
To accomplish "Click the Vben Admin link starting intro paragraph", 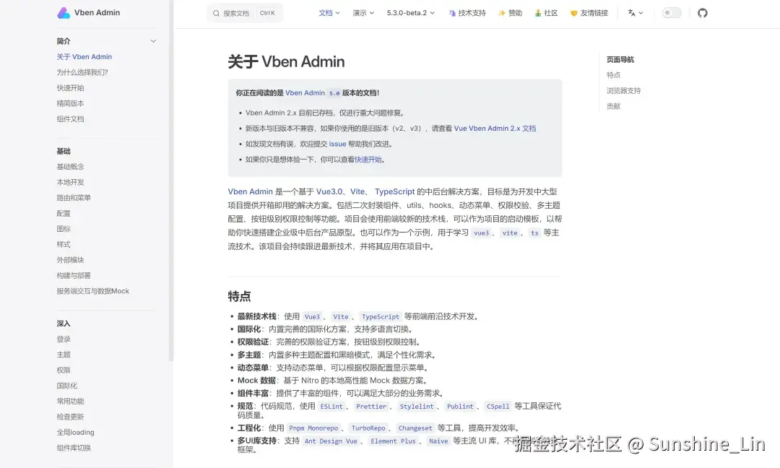I will pyautogui.click(x=250, y=191).
